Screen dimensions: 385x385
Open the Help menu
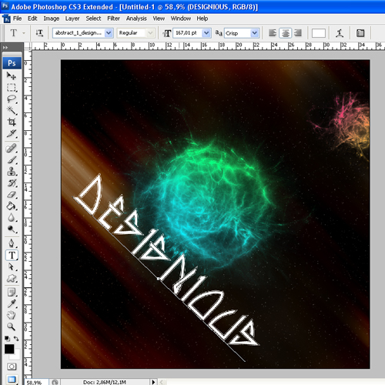203,18
